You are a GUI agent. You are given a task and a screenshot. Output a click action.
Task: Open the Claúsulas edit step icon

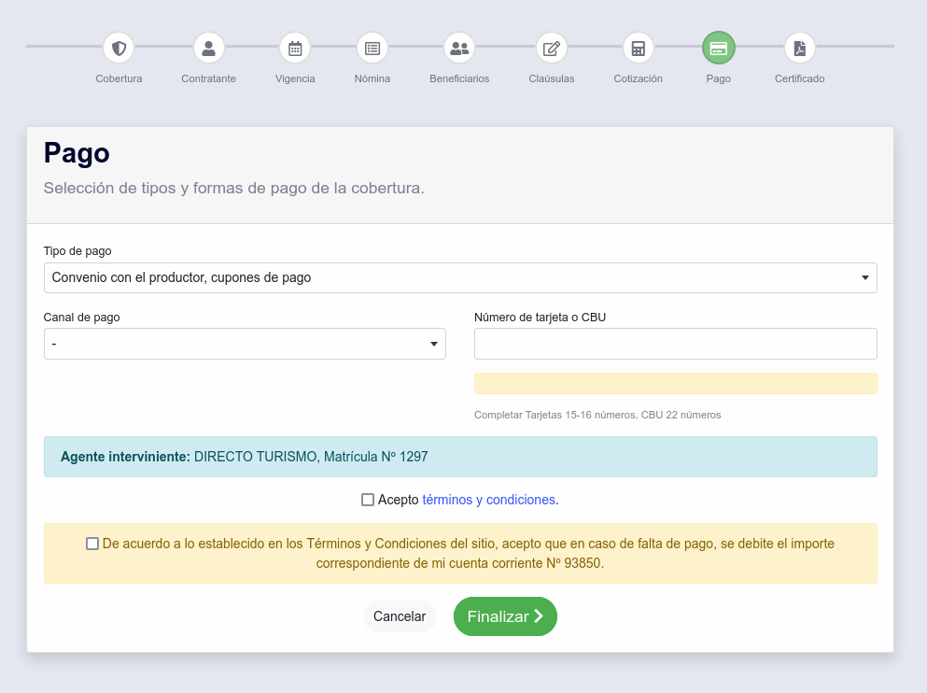552,48
